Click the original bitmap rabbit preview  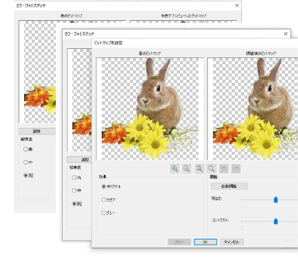tap(150, 109)
